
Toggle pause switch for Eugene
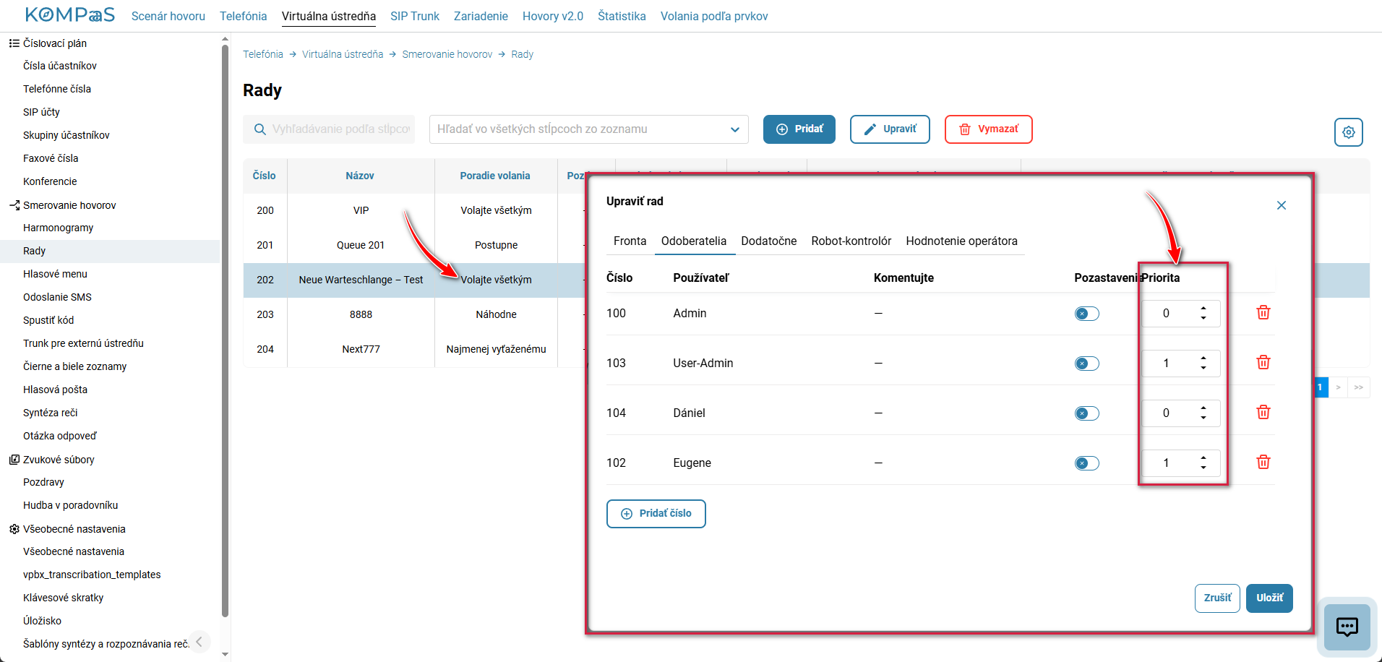(1086, 463)
